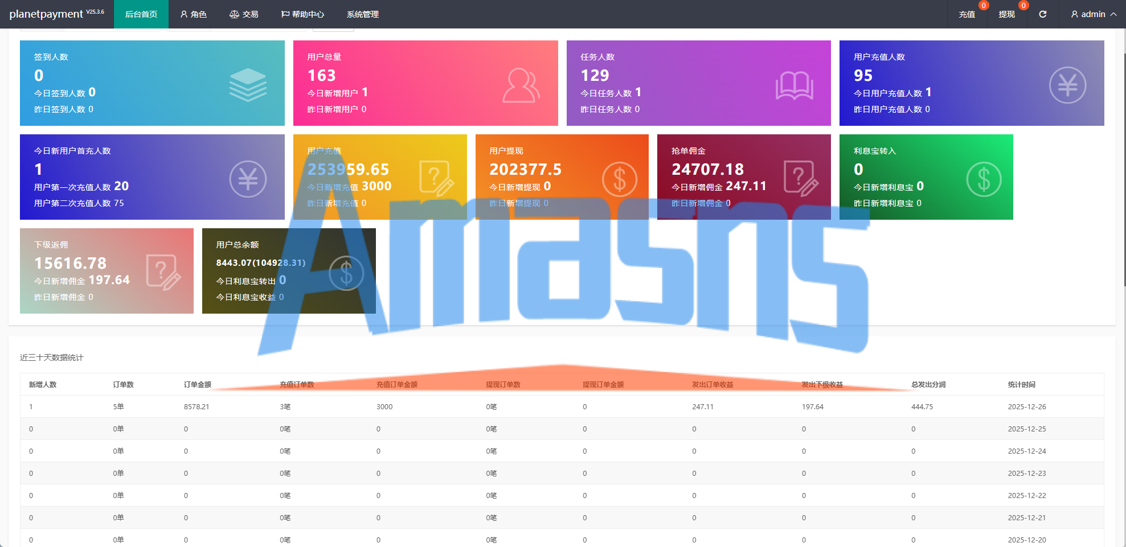Click the 任务人数 value 129

click(x=595, y=75)
